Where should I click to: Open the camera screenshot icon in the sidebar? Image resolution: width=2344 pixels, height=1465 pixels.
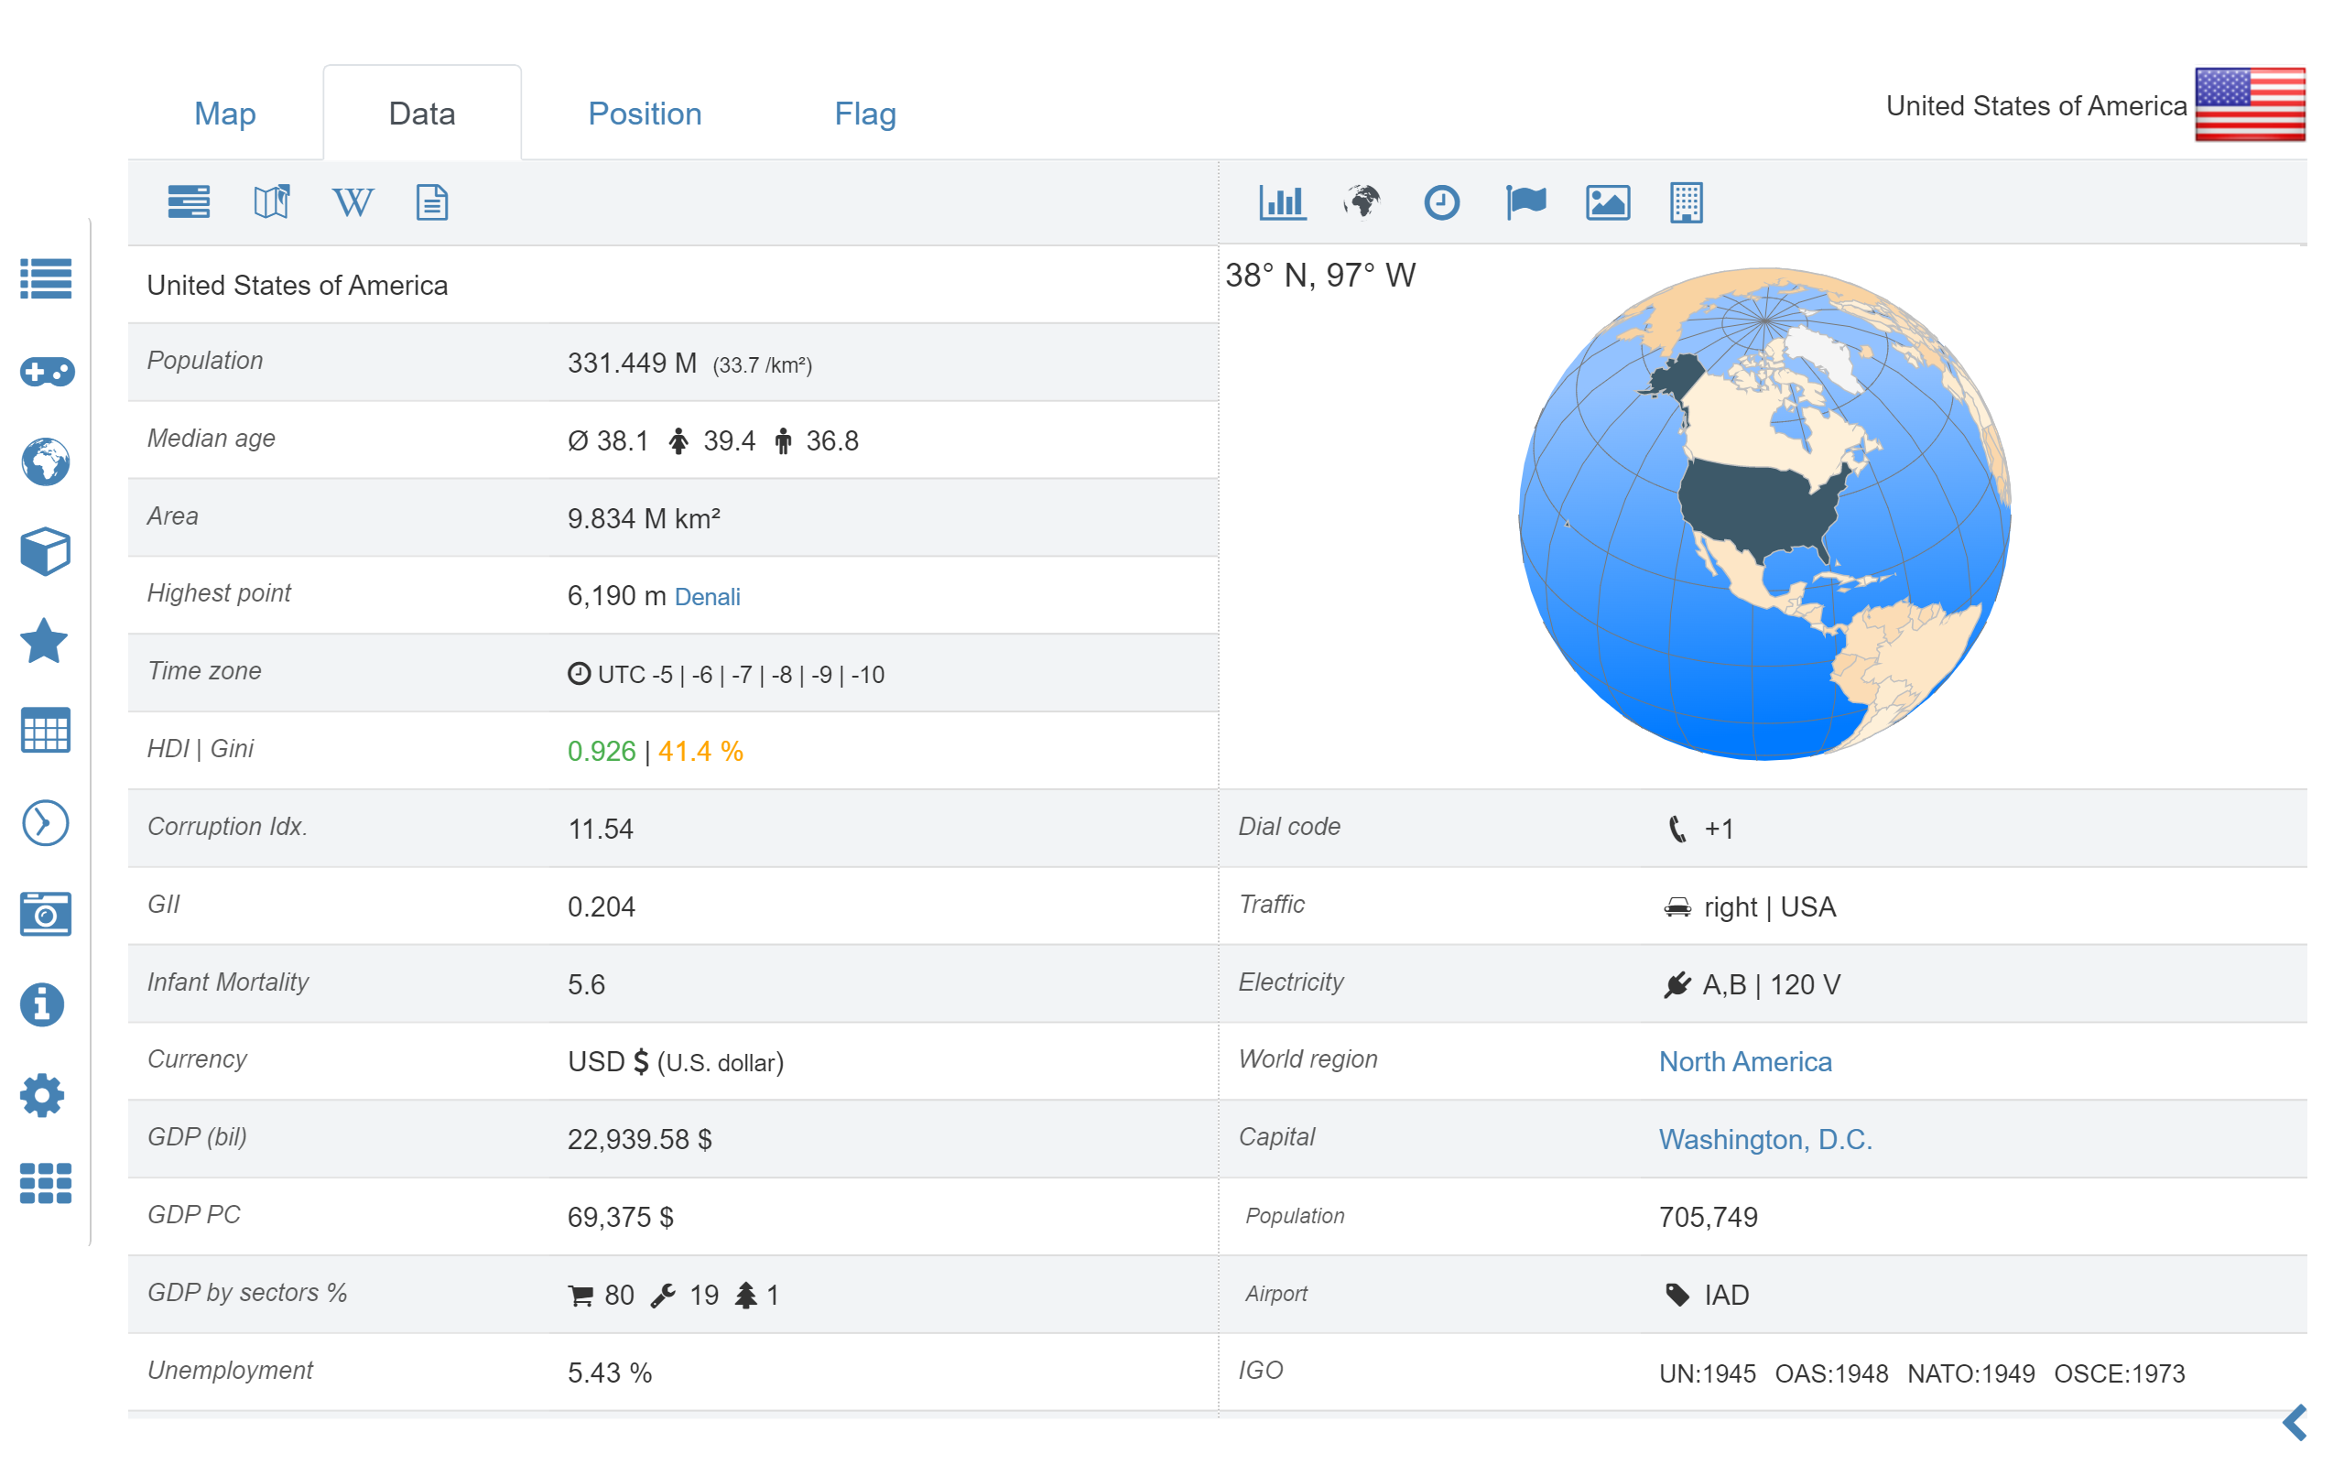[46, 914]
